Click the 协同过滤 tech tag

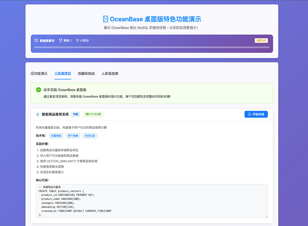point(90,136)
